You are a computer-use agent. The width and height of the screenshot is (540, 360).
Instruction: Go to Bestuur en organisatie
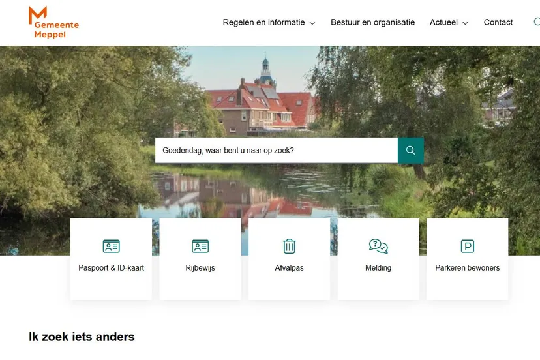click(x=372, y=22)
